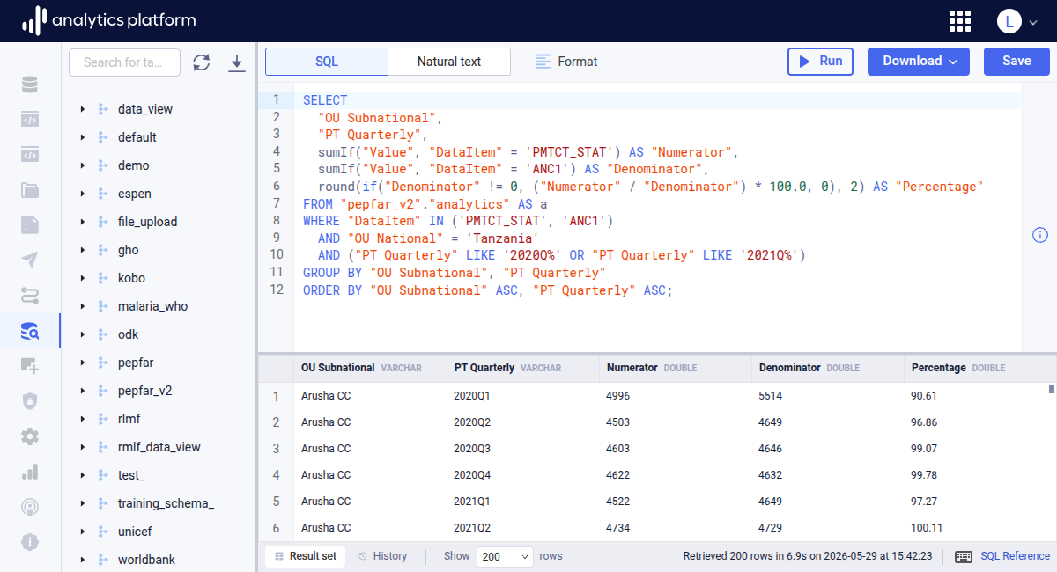Open the History tab
The width and height of the screenshot is (1057, 572).
click(x=382, y=556)
